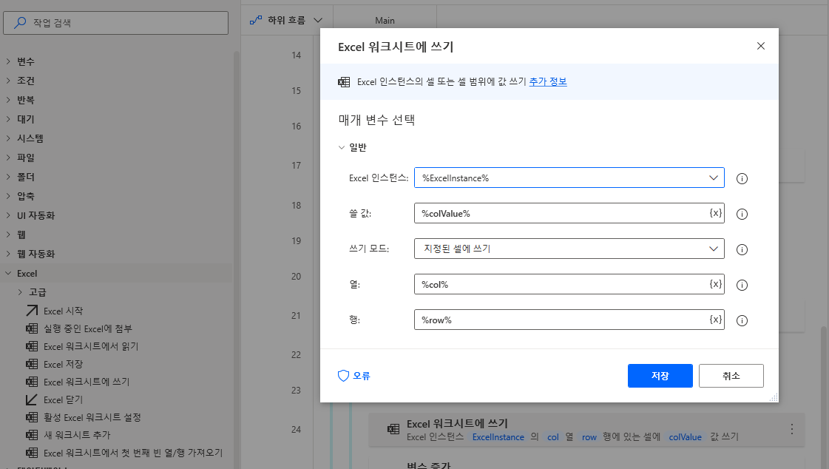Click the info icon next to 행 field
The height and width of the screenshot is (469, 829).
click(742, 320)
